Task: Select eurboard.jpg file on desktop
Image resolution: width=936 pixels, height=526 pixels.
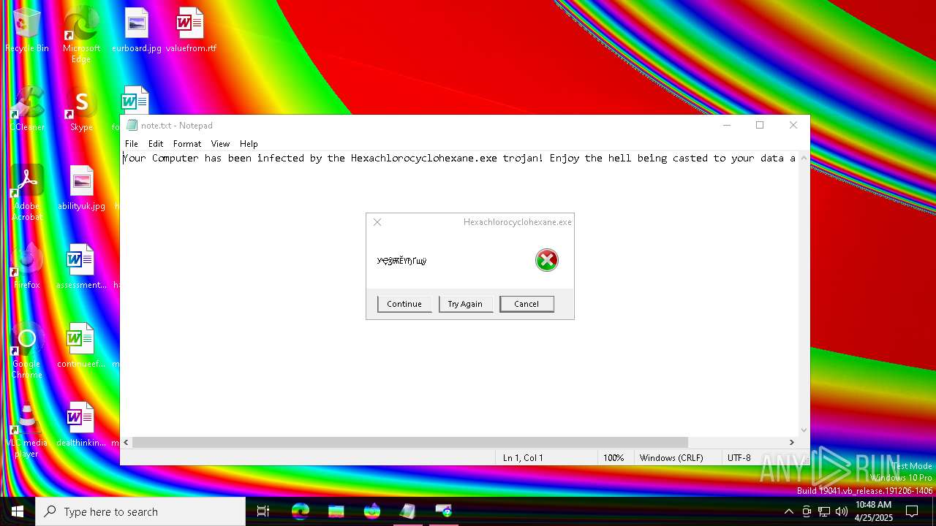Action: tap(136, 31)
